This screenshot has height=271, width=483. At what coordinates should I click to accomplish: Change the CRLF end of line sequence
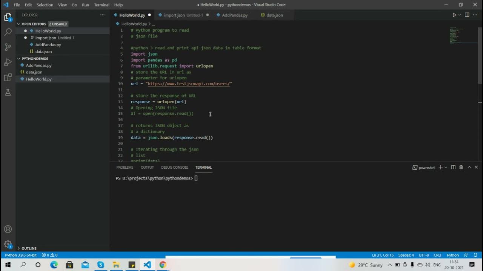point(438,255)
